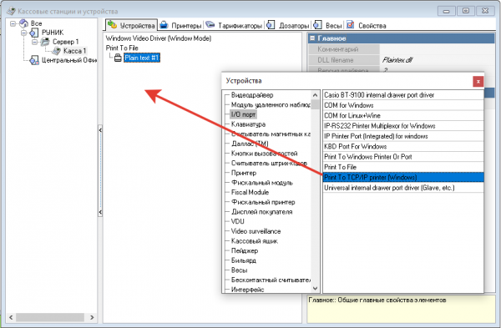
Task: Select Дисплей покупателя category
Action: [x=261, y=212]
